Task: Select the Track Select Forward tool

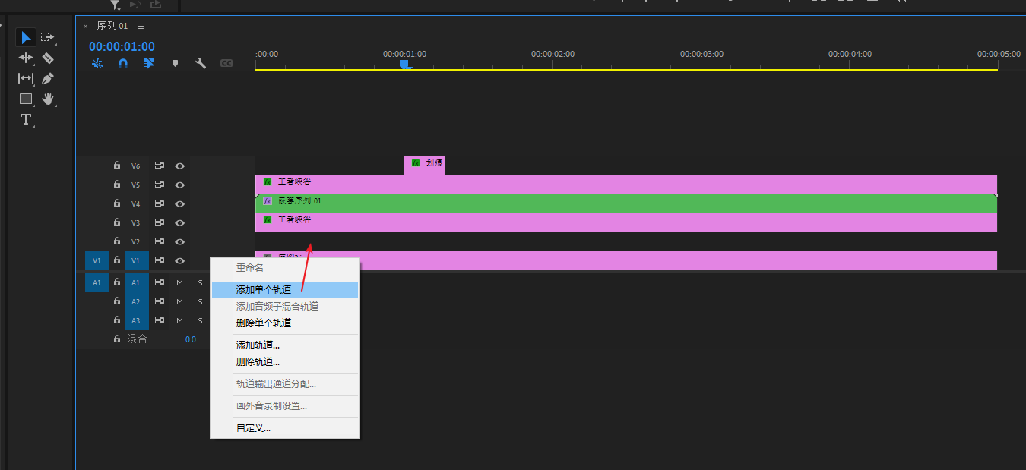Action: click(x=48, y=37)
